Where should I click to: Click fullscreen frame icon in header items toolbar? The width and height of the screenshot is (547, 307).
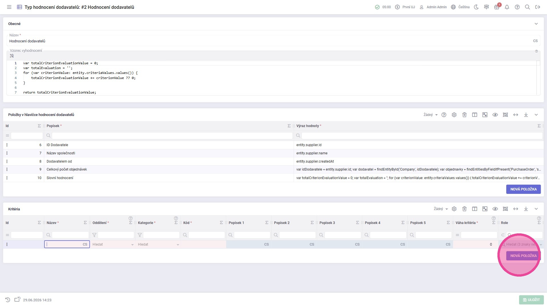[x=505, y=115]
